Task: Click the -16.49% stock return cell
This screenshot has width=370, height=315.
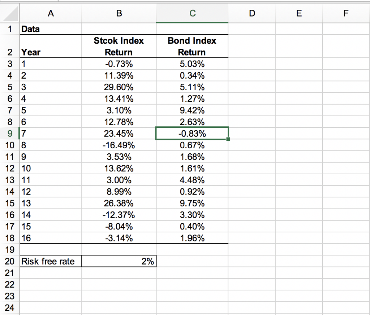Action: pyautogui.click(x=119, y=145)
